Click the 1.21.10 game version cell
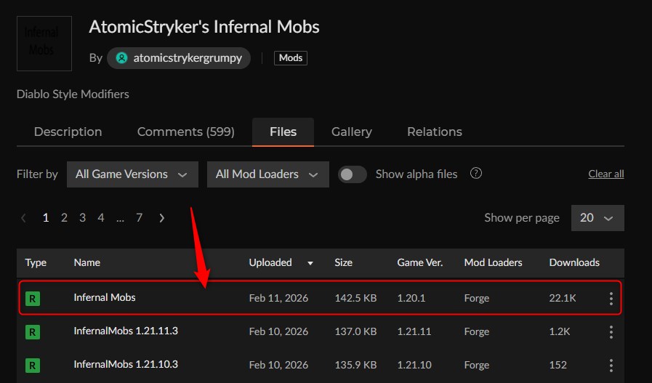 [414, 365]
